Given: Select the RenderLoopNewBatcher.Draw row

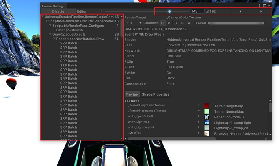Looking at the screenshot, I should (x=80, y=39).
